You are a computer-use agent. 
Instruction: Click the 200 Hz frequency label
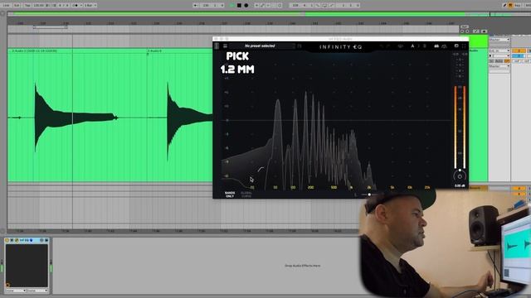pyautogui.click(x=310, y=187)
